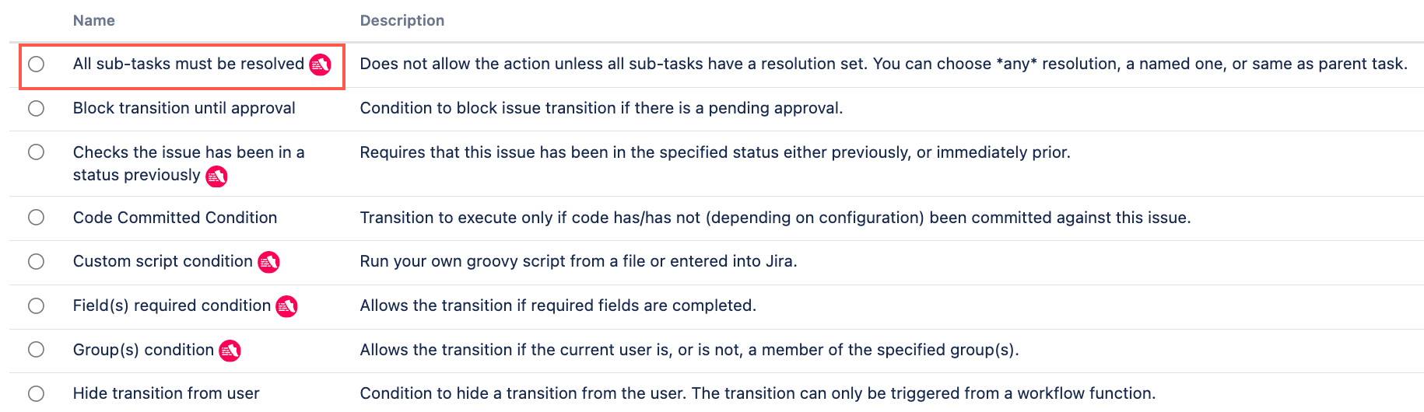
Task: Click ScriptRunner icon next to status previously
Action: 216,176
